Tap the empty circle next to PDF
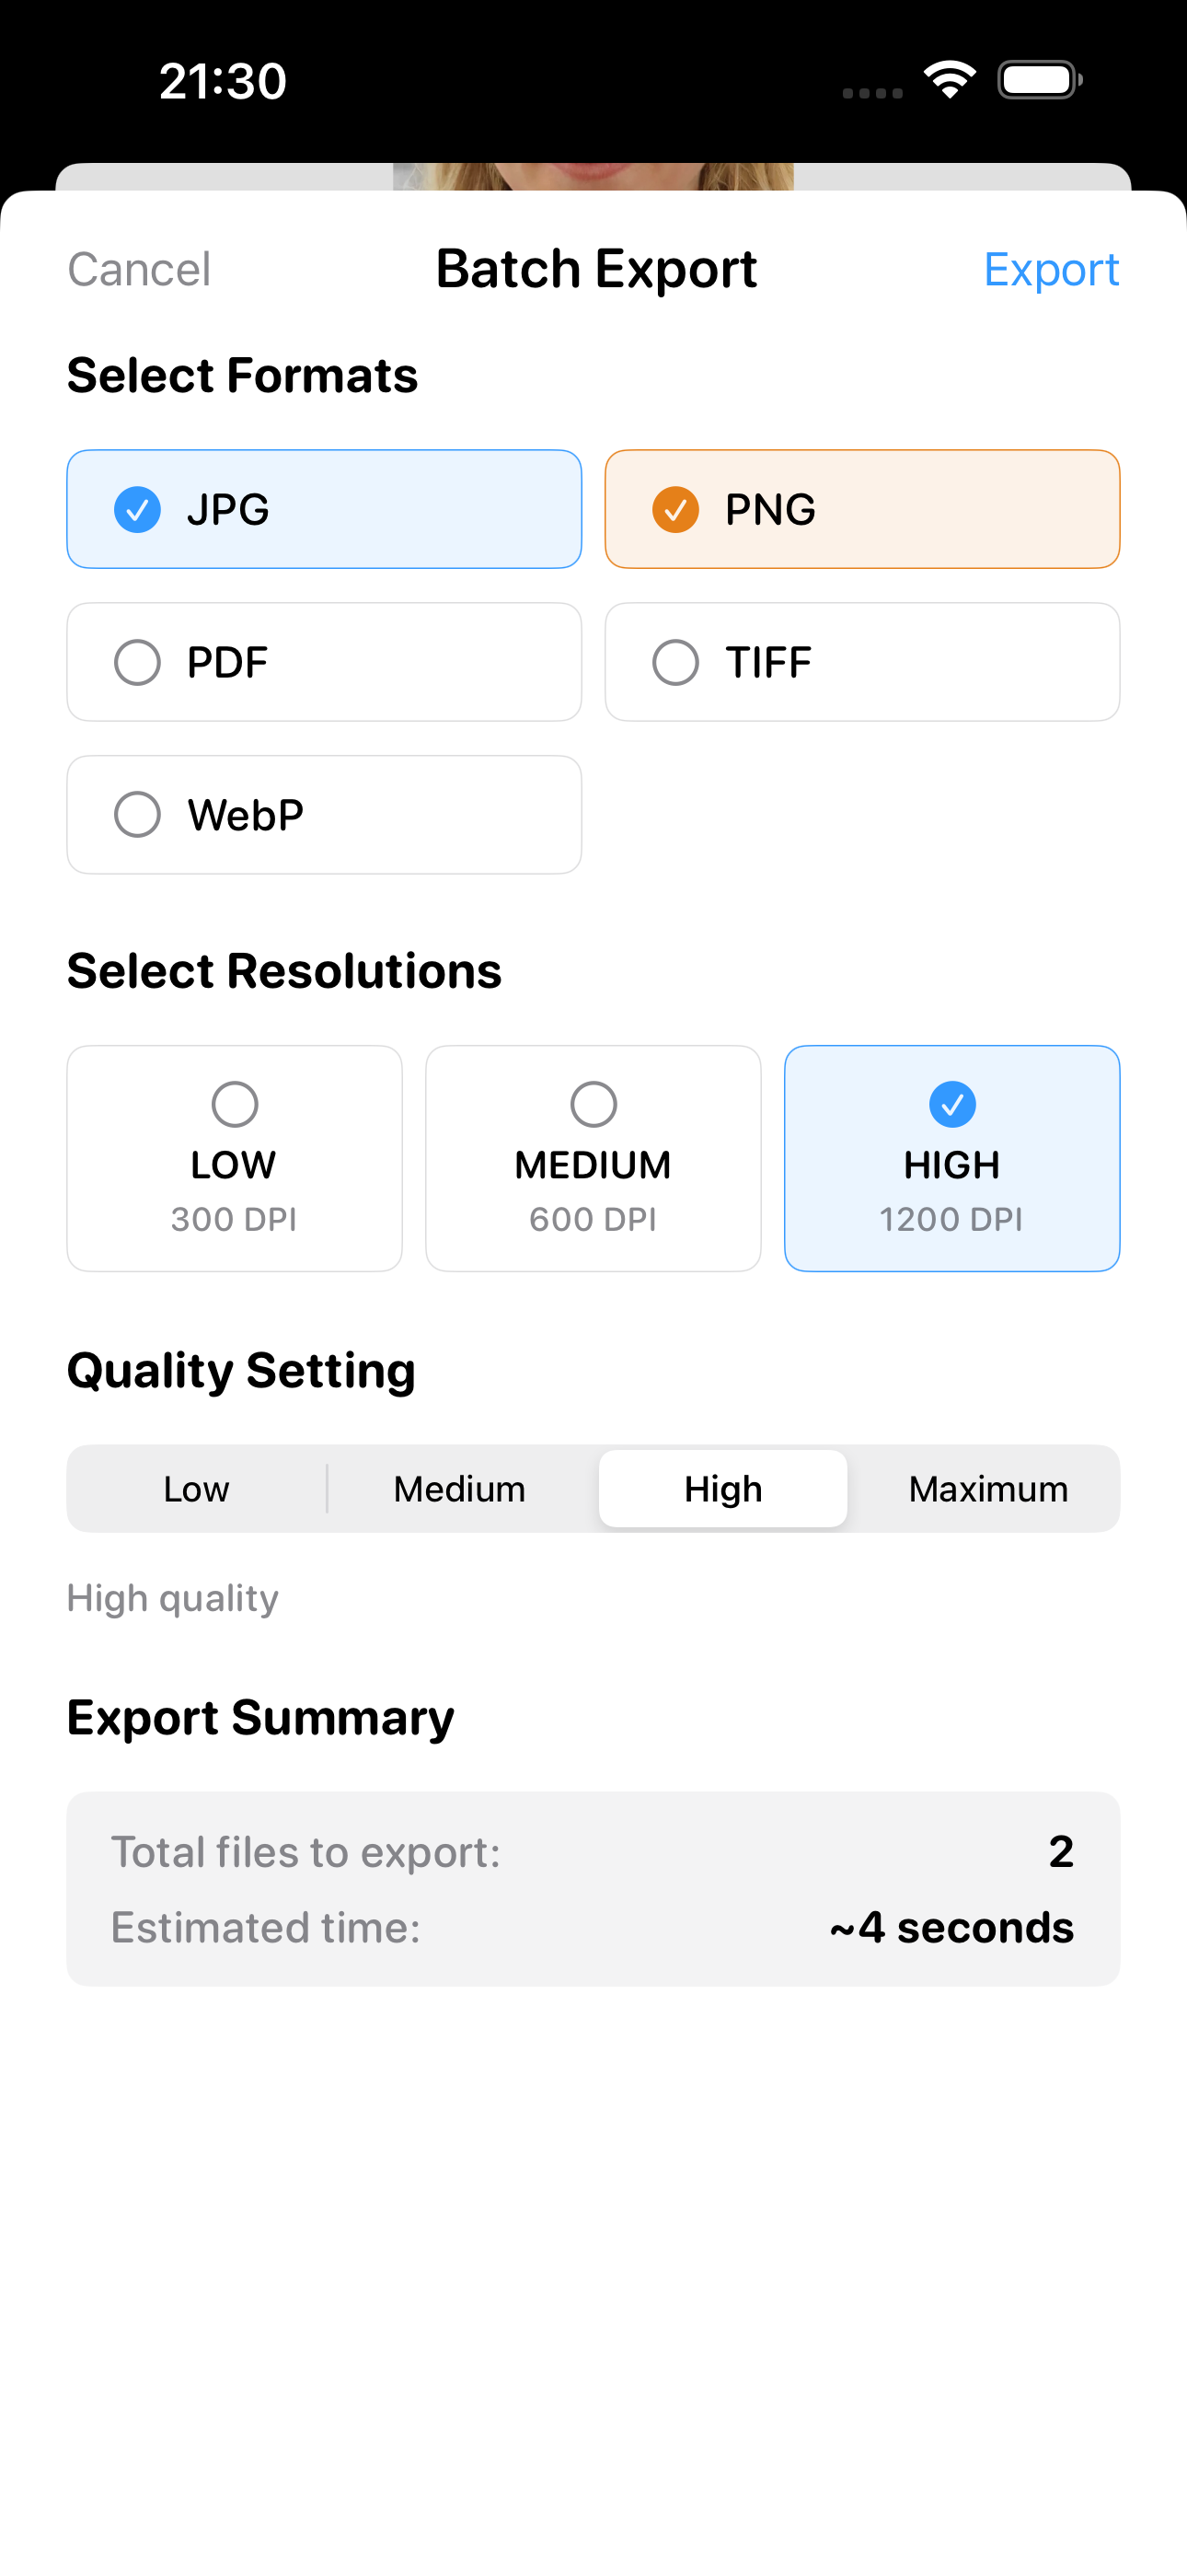This screenshot has height=2574, width=1187. point(137,663)
